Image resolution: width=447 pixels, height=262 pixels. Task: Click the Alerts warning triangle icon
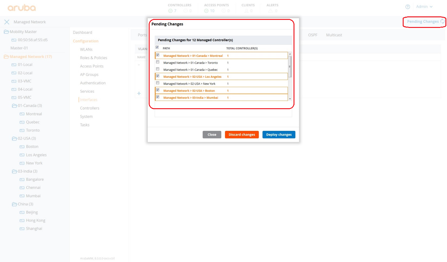[270, 11]
